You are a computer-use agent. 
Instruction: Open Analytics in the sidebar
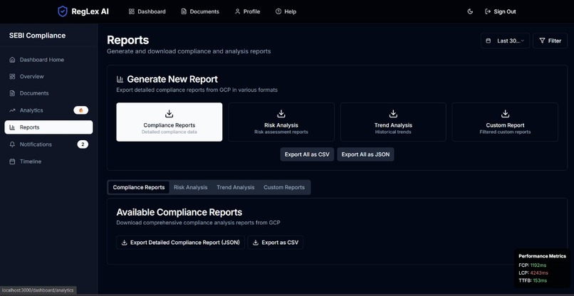48,110
